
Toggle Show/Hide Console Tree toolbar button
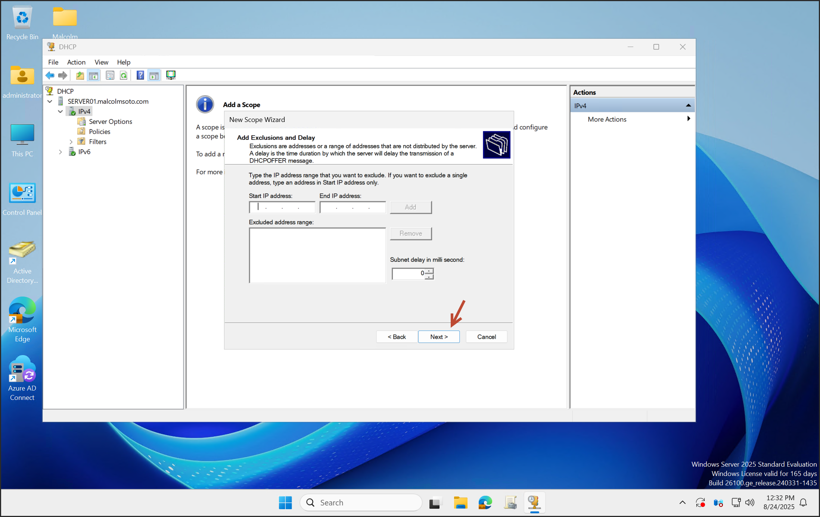94,75
